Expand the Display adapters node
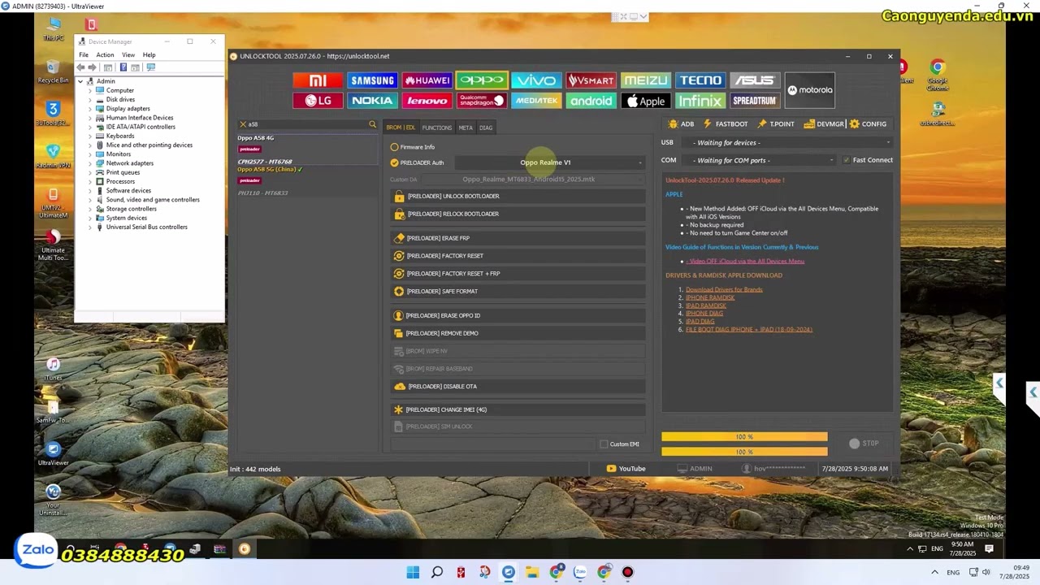 point(90,109)
